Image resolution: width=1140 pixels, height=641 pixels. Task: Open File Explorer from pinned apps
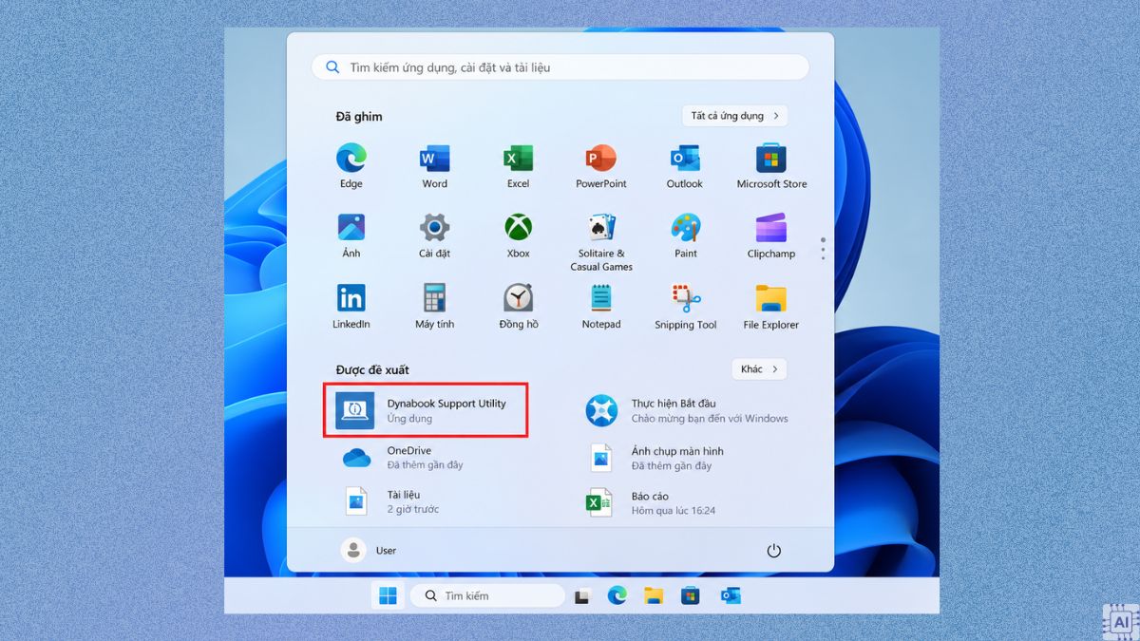pyautogui.click(x=771, y=306)
